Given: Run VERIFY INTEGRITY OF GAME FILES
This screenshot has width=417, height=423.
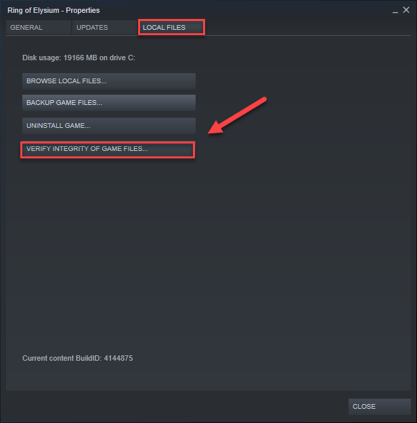Looking at the screenshot, I should pos(108,150).
